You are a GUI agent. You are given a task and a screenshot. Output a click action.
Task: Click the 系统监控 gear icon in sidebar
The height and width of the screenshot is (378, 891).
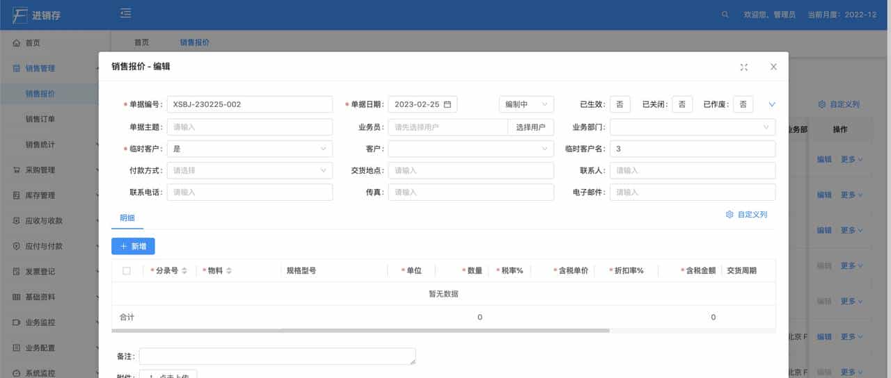pos(17,373)
